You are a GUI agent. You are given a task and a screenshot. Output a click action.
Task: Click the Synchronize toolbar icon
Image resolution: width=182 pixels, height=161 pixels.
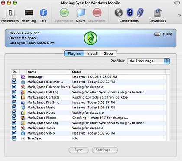click(64, 13)
